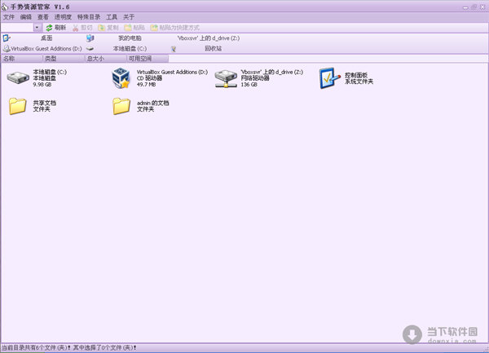Open 回收站 recycle bin shortcut
This screenshot has width=489, height=353.
(211, 49)
